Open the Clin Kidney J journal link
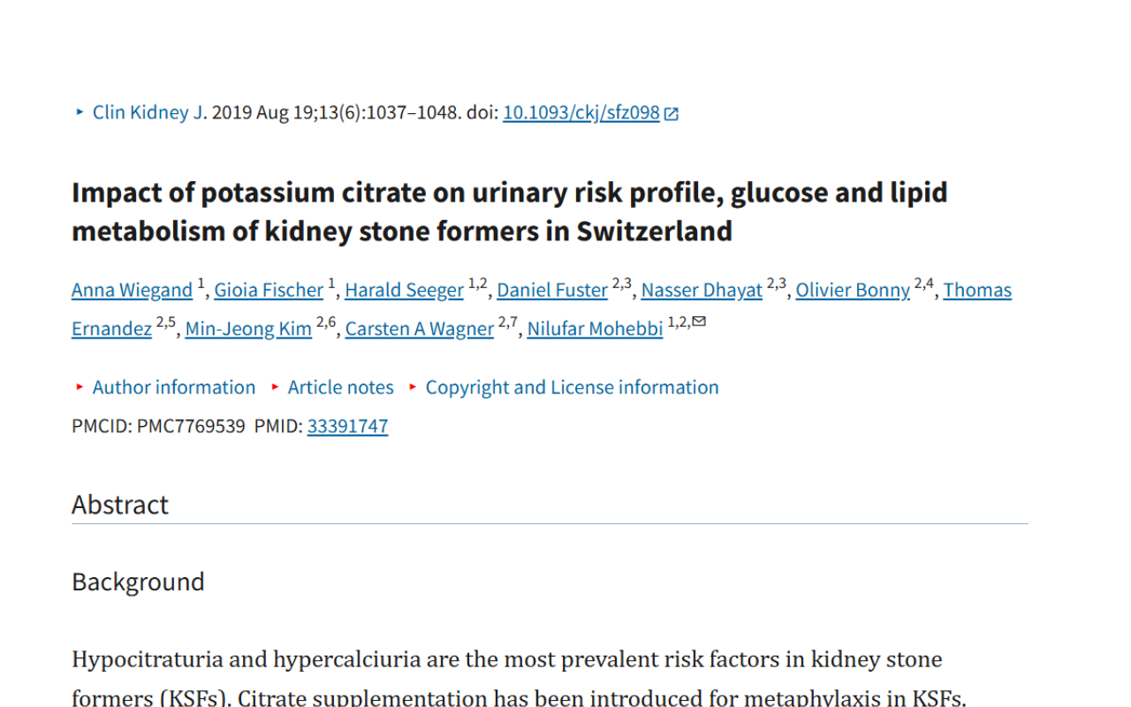The image size is (1131, 707). pos(147,112)
